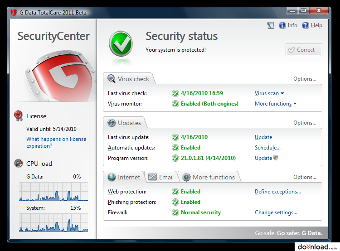
Task: Minimize the G Data TotalCare window
Action: click(x=292, y=10)
